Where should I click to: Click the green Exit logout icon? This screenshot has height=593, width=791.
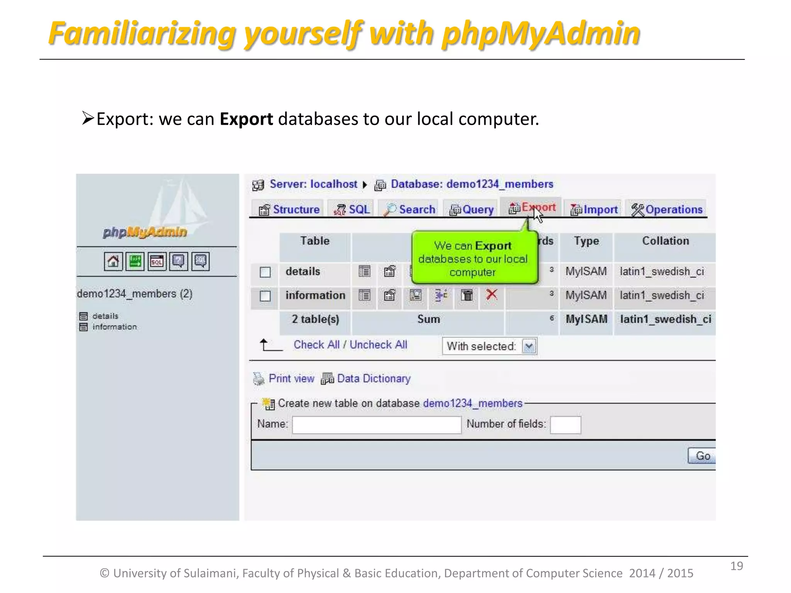point(135,261)
